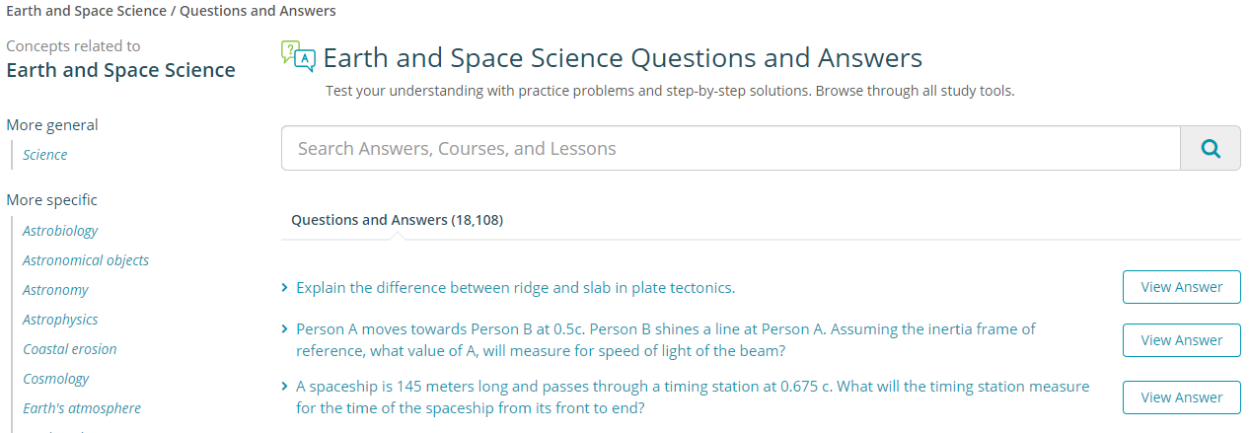Open the Astrobiology concept link

coord(60,231)
